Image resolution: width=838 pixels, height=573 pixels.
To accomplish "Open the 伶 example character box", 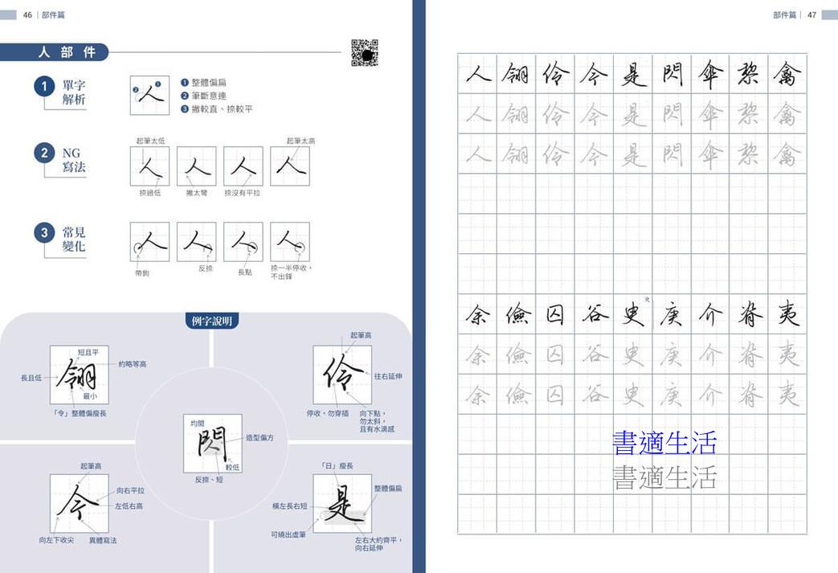I will tap(342, 374).
